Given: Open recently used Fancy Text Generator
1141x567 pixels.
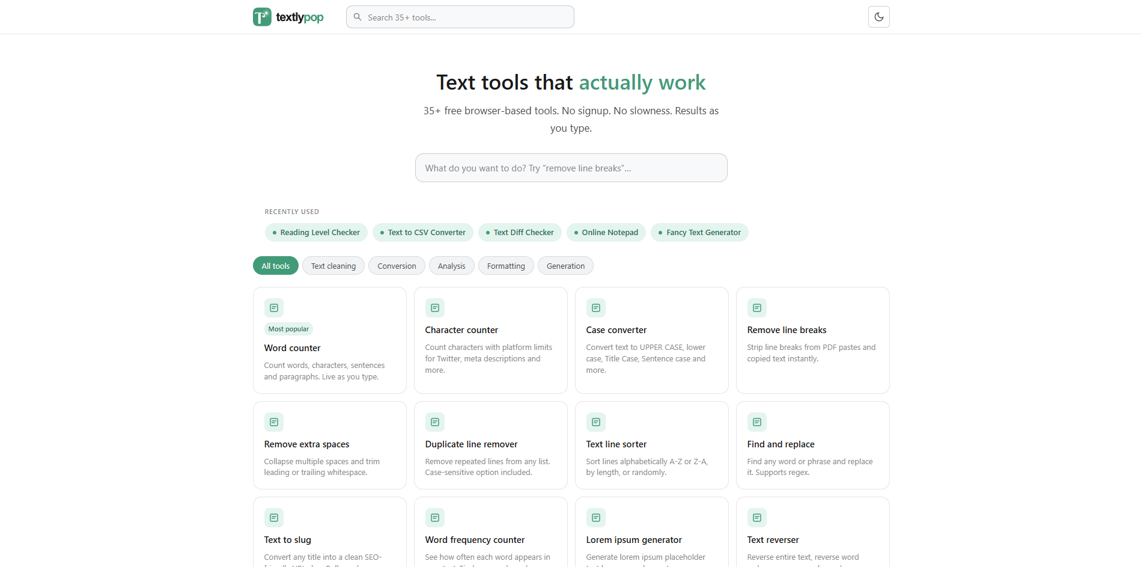Looking at the screenshot, I should point(699,233).
